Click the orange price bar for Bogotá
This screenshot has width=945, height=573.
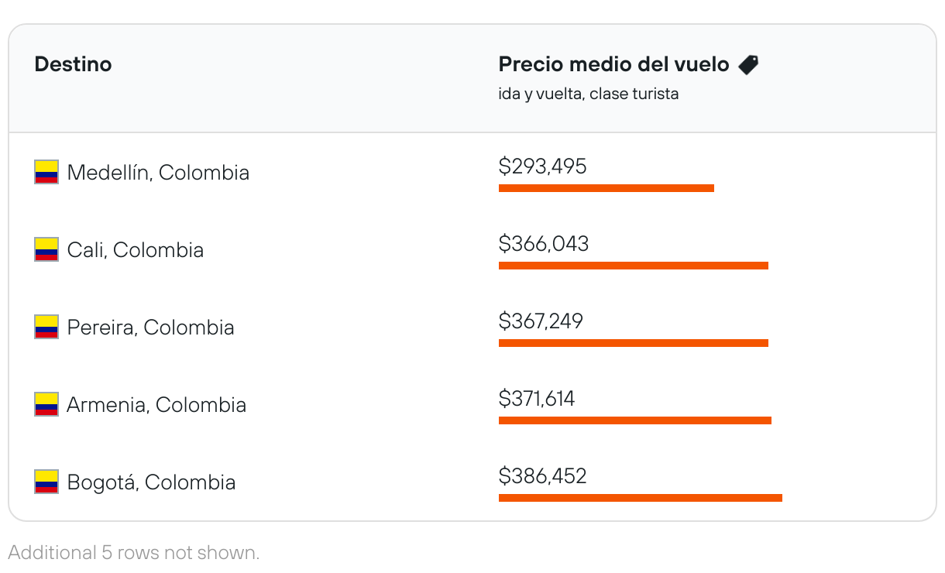pyautogui.click(x=640, y=498)
